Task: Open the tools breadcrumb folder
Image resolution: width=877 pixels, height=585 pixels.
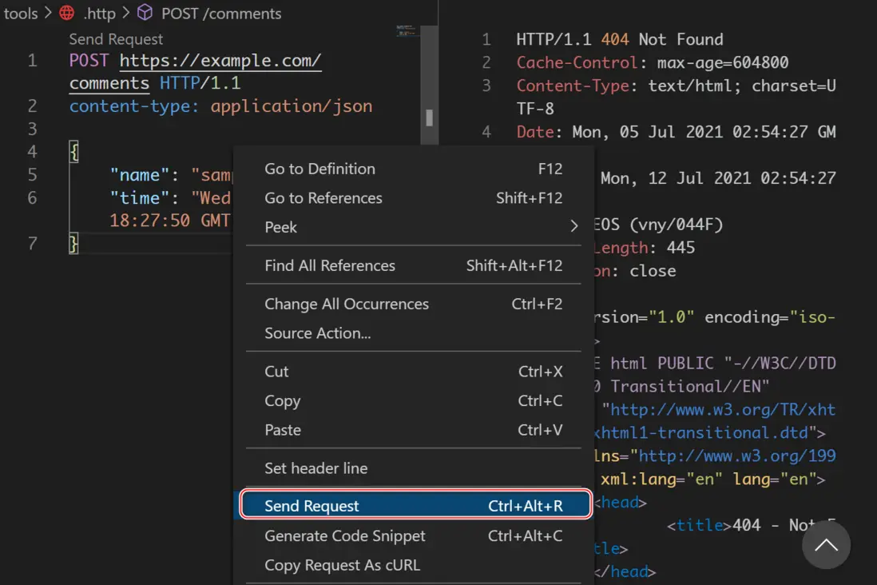Action: tap(21, 14)
